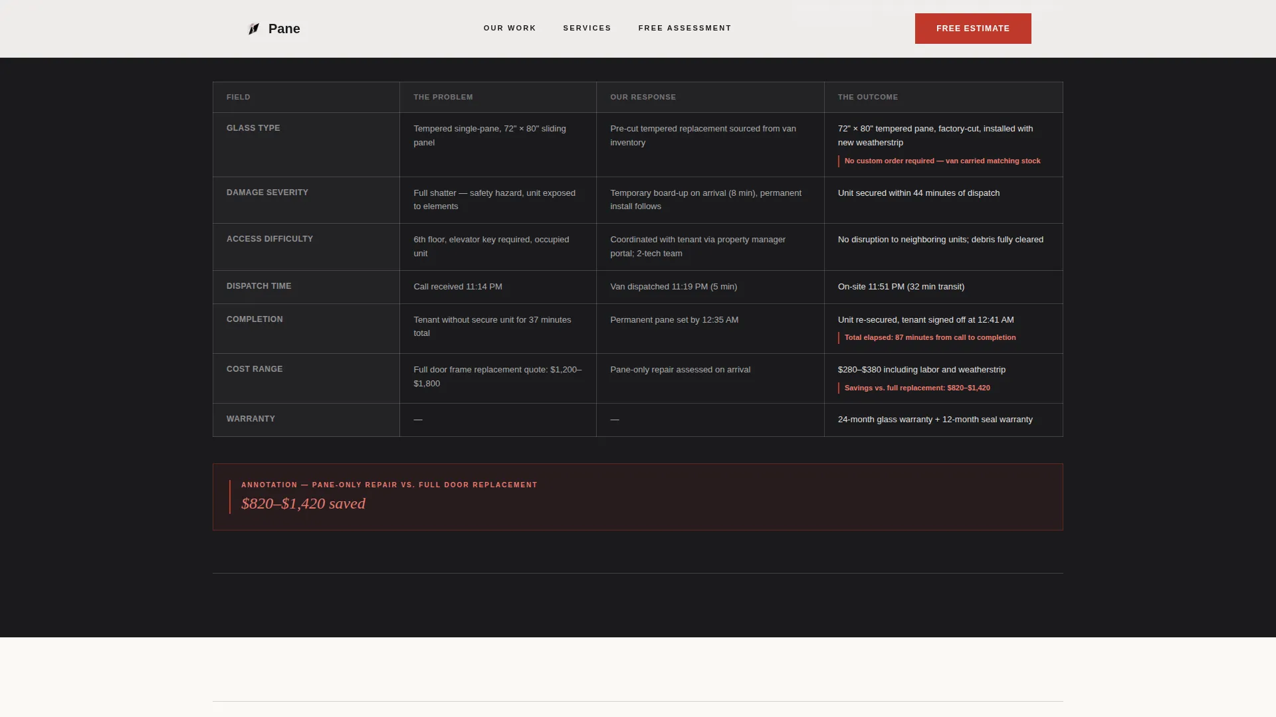Image resolution: width=1276 pixels, height=717 pixels.
Task: Click the Dispatch Time row label
Action: (259, 286)
